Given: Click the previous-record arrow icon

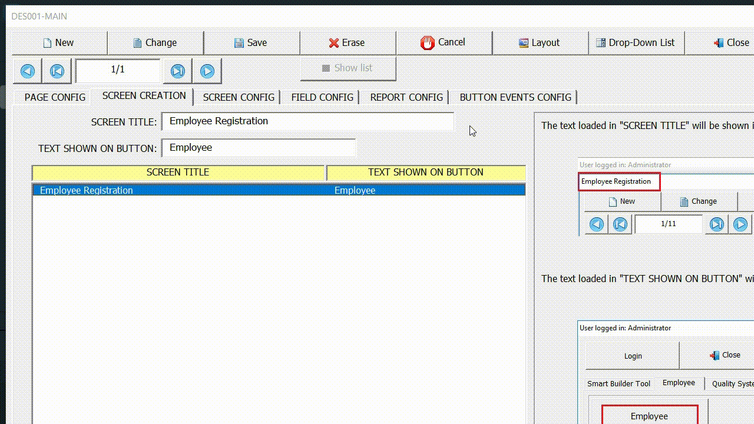Looking at the screenshot, I should click(27, 71).
